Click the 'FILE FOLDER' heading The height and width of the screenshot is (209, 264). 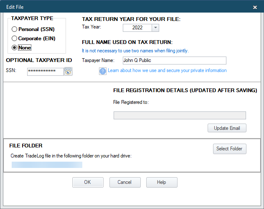coord(26,145)
